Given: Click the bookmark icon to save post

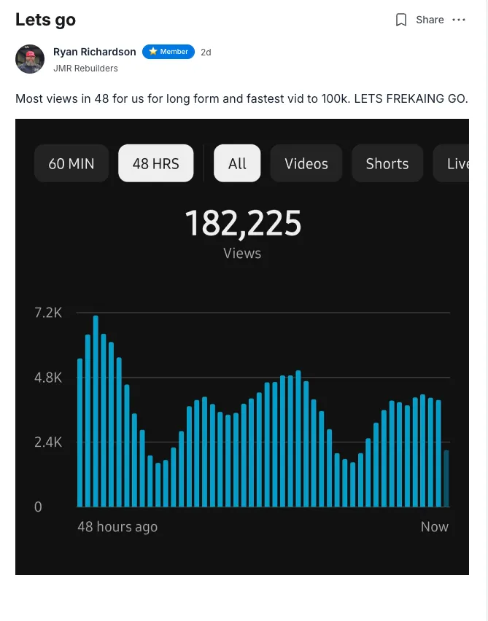Looking at the screenshot, I should pos(401,20).
